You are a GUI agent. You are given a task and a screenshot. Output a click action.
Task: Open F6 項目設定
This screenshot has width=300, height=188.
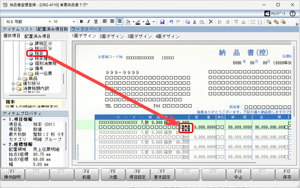click(x=137, y=175)
